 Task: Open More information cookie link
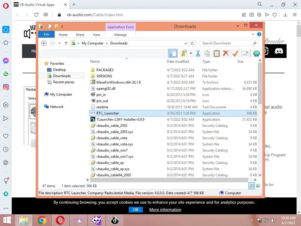(x=165, y=210)
